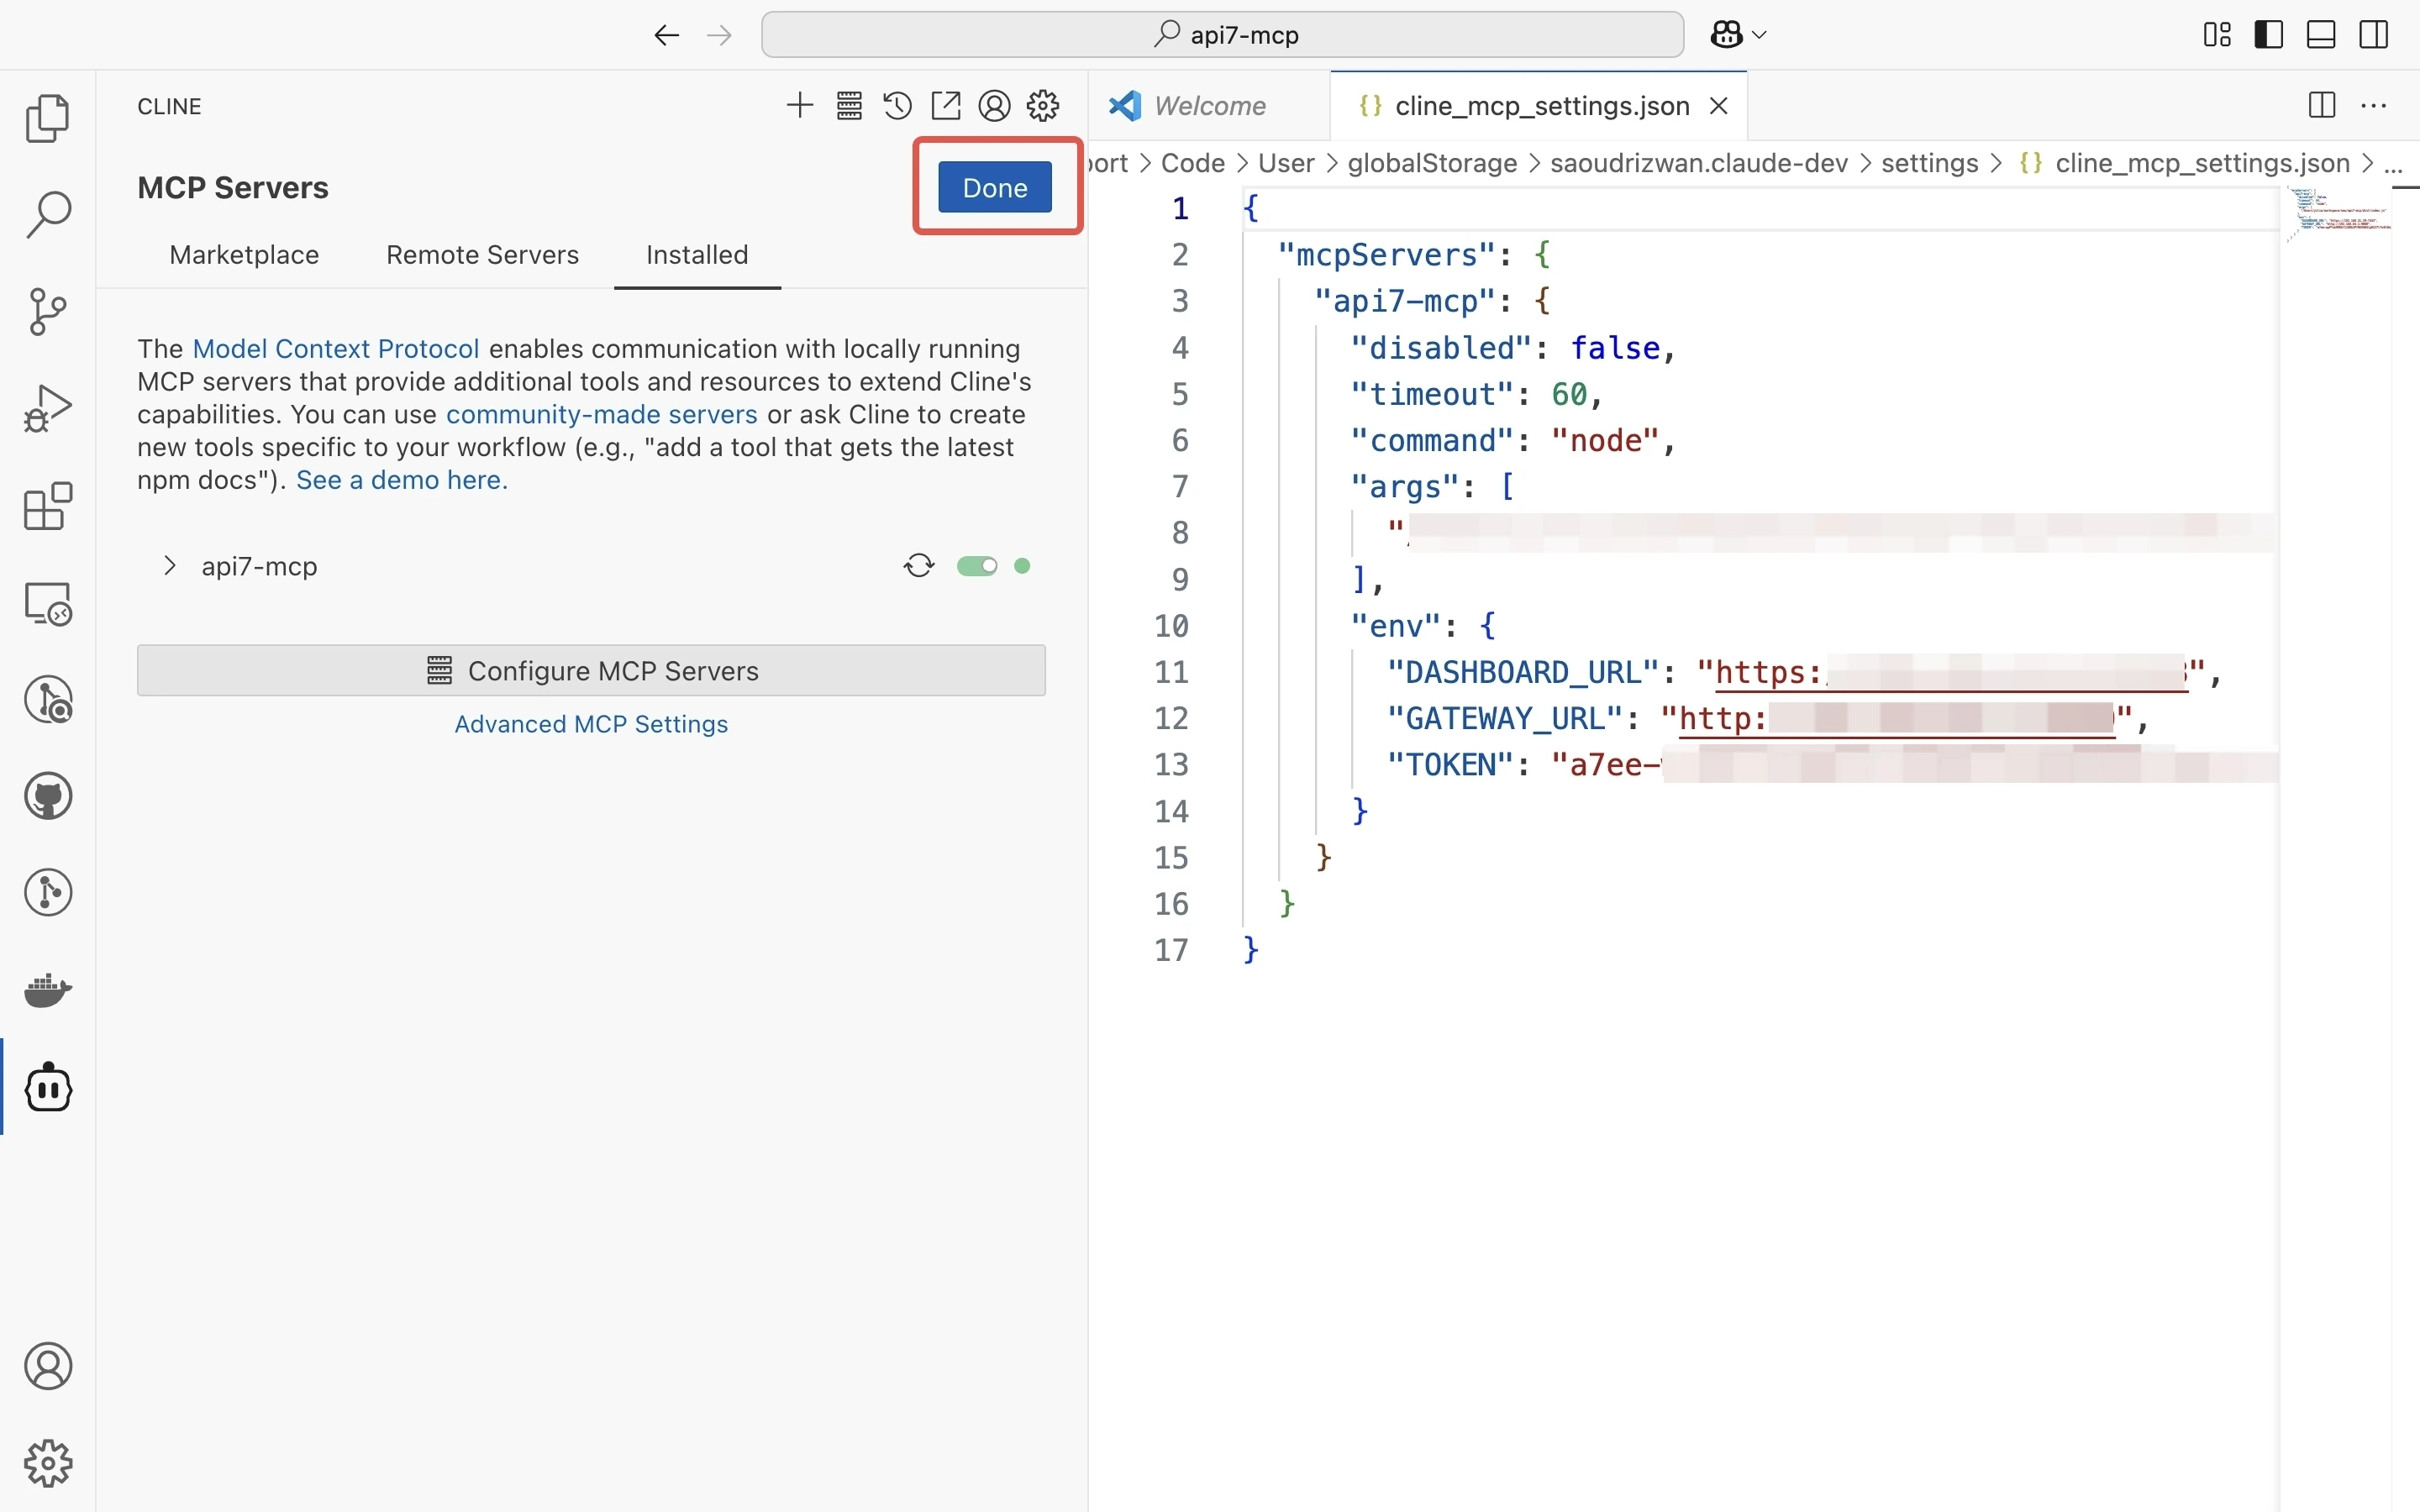Open Cline account icon
Screen dimensions: 2420x1512
[x=994, y=105]
